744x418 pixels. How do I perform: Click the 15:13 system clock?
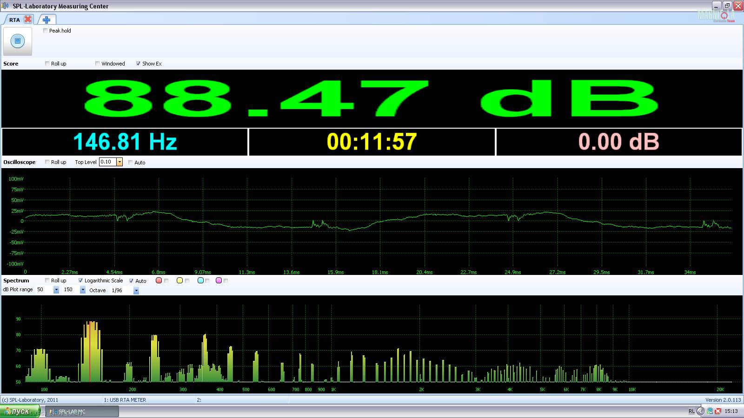click(x=731, y=411)
